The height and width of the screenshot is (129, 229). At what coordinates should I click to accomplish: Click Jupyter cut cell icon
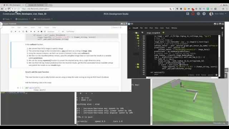[19, 32]
